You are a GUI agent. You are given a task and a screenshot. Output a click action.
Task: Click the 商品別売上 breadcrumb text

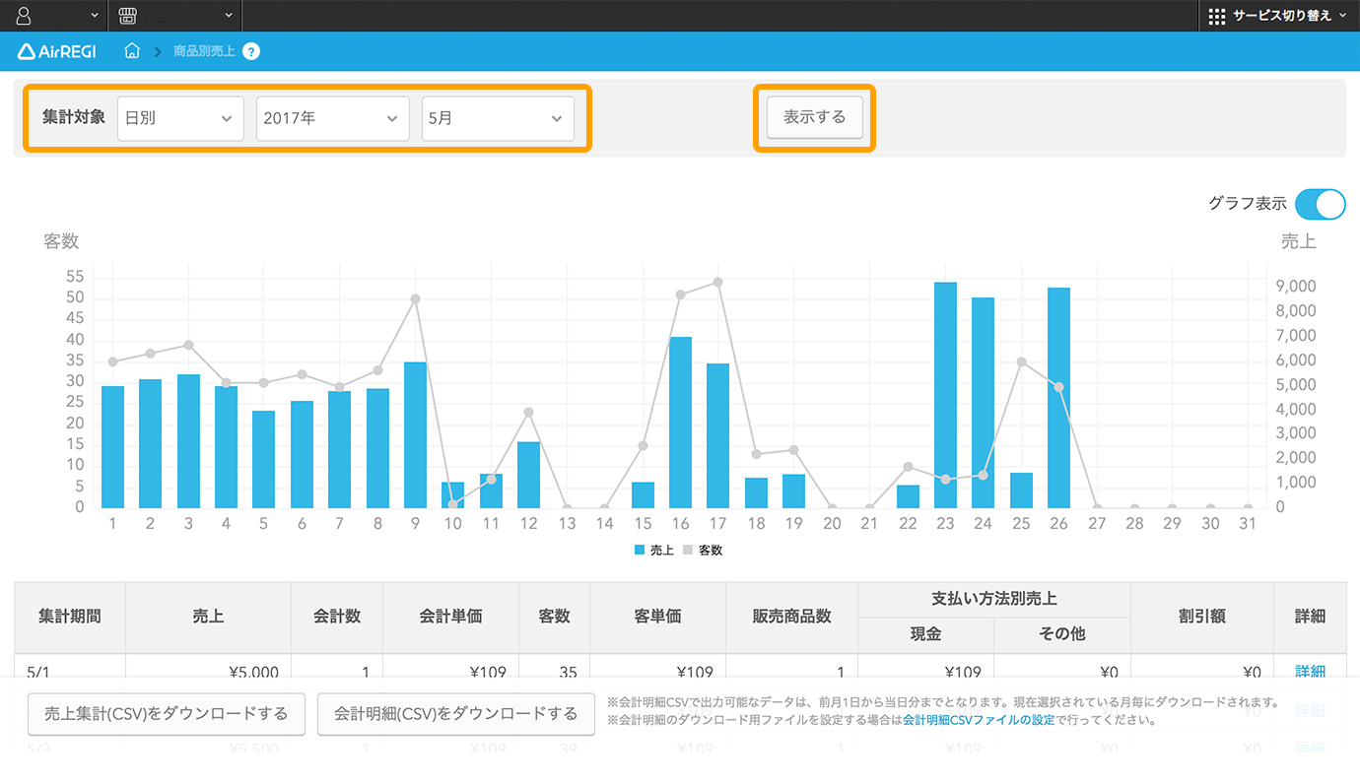[x=204, y=51]
